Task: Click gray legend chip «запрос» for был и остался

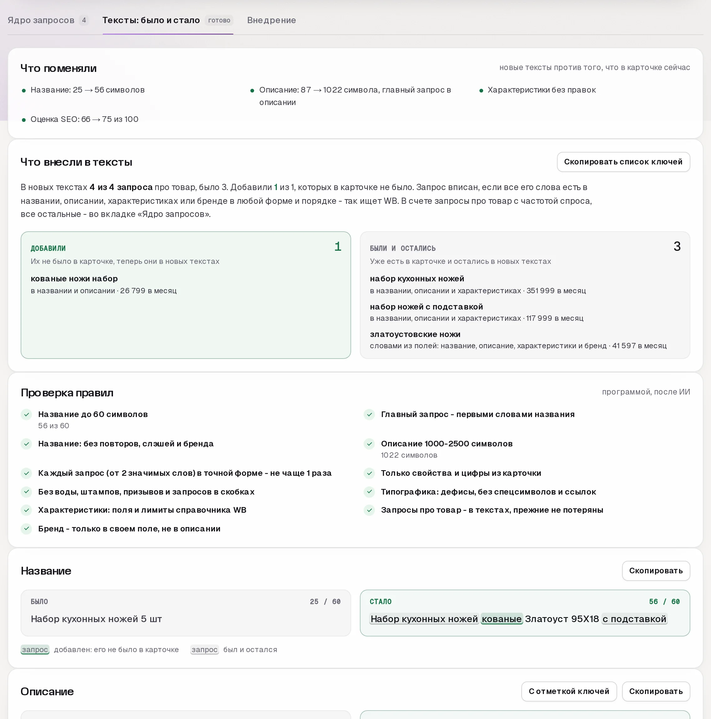Action: (x=205, y=649)
